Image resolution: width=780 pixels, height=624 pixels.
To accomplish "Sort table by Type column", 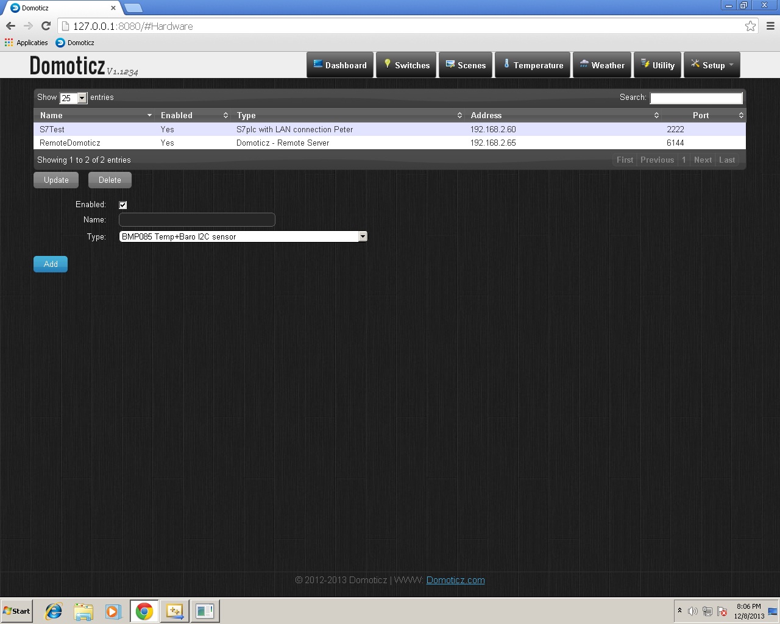I will [x=349, y=115].
